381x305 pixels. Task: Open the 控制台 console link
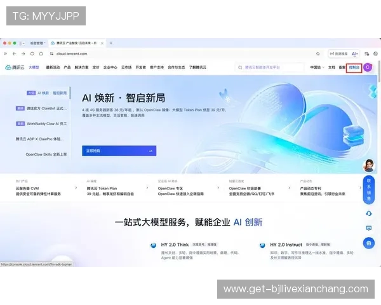(x=354, y=67)
